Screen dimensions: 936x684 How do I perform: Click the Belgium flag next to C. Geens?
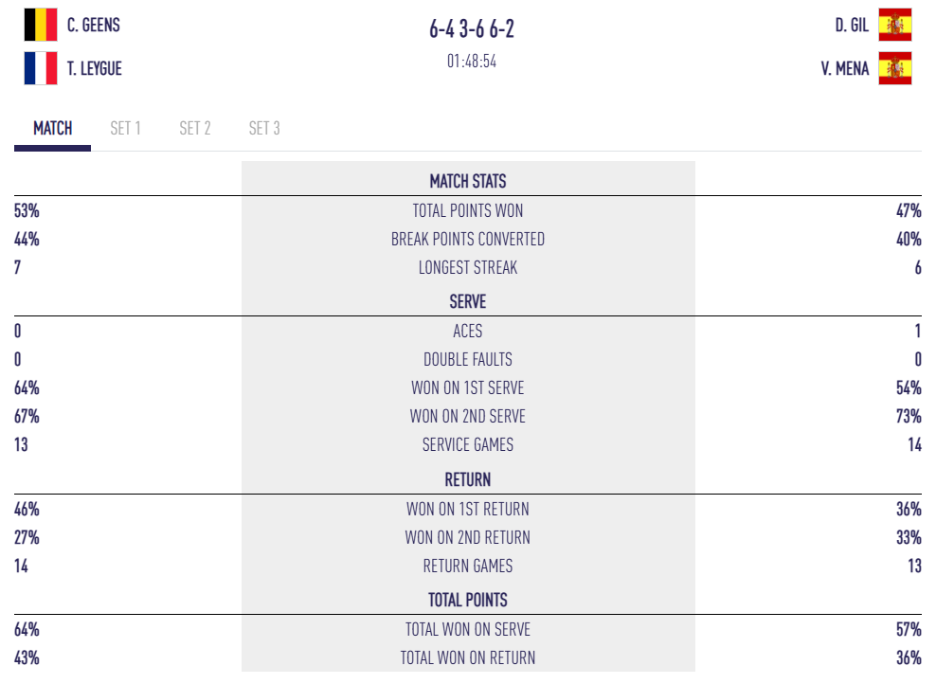pos(41,25)
